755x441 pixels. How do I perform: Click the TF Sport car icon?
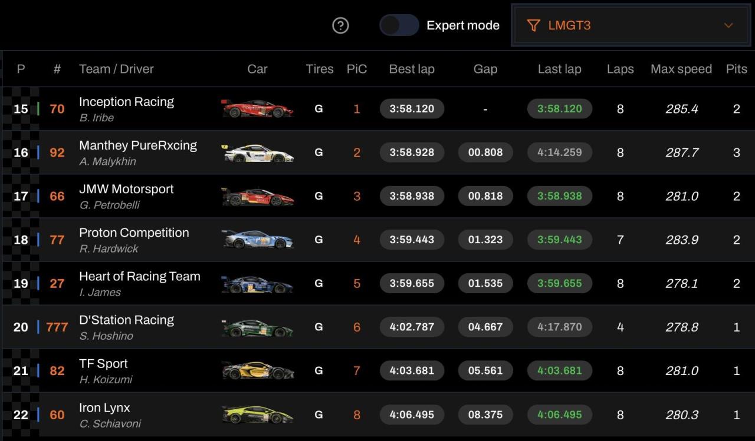(257, 370)
